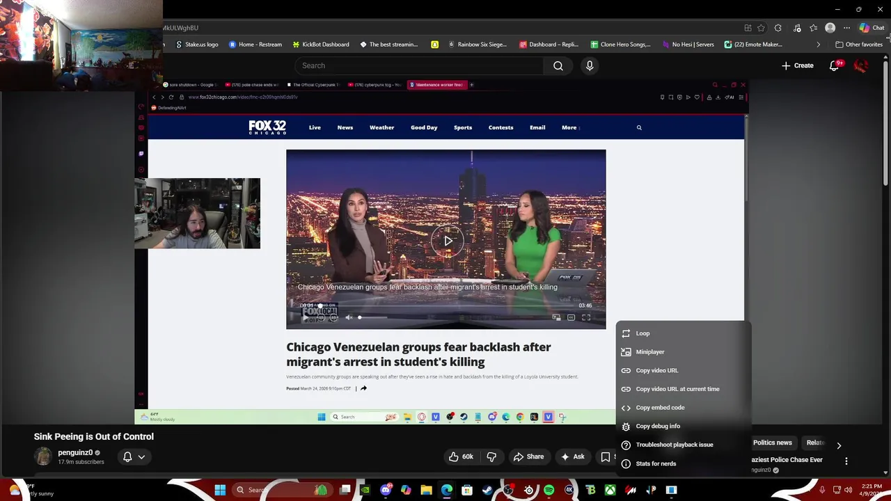
Task: Open Edge Settings and more menu
Action: pos(846,28)
